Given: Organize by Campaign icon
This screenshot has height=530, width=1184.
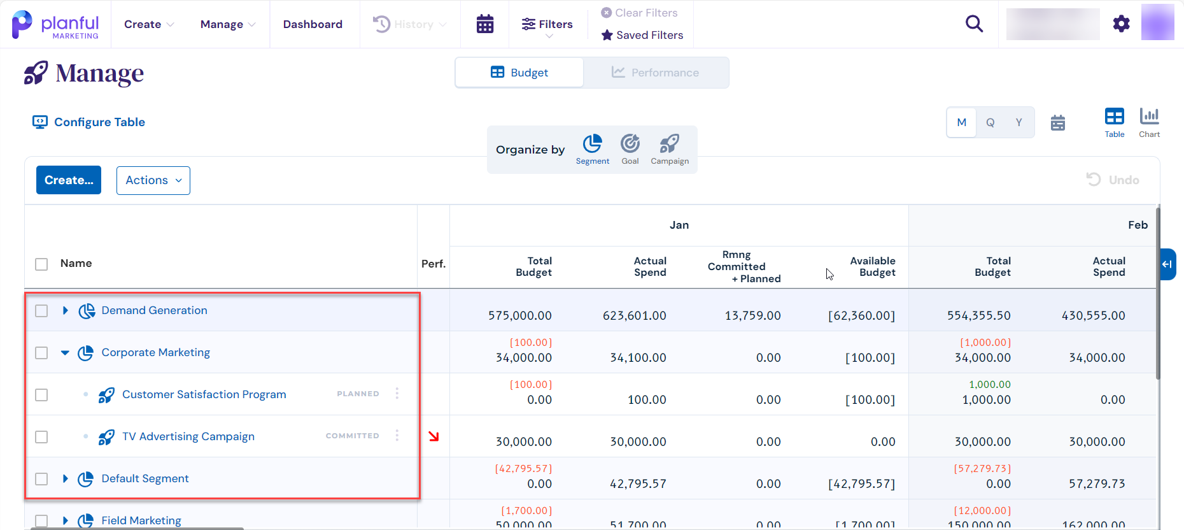Looking at the screenshot, I should pyautogui.click(x=670, y=143).
